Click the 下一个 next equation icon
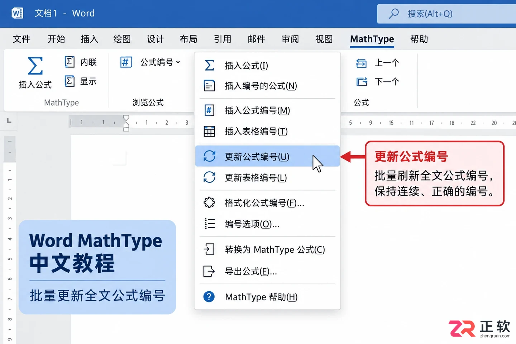 (362, 82)
